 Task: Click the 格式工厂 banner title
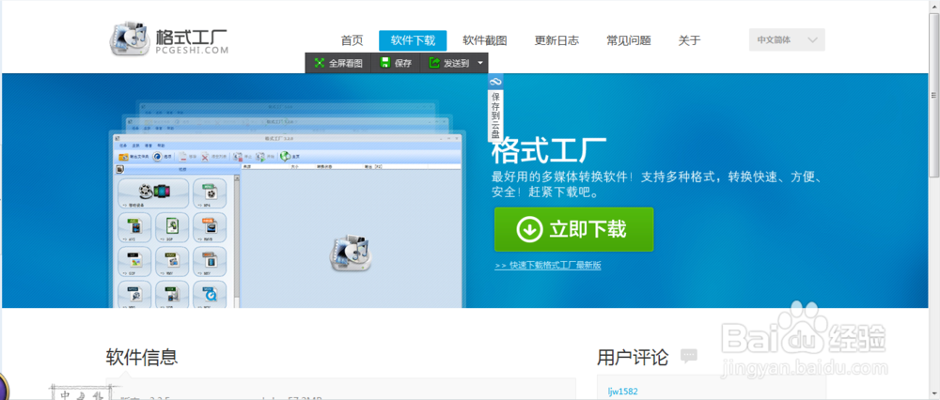coord(549,149)
